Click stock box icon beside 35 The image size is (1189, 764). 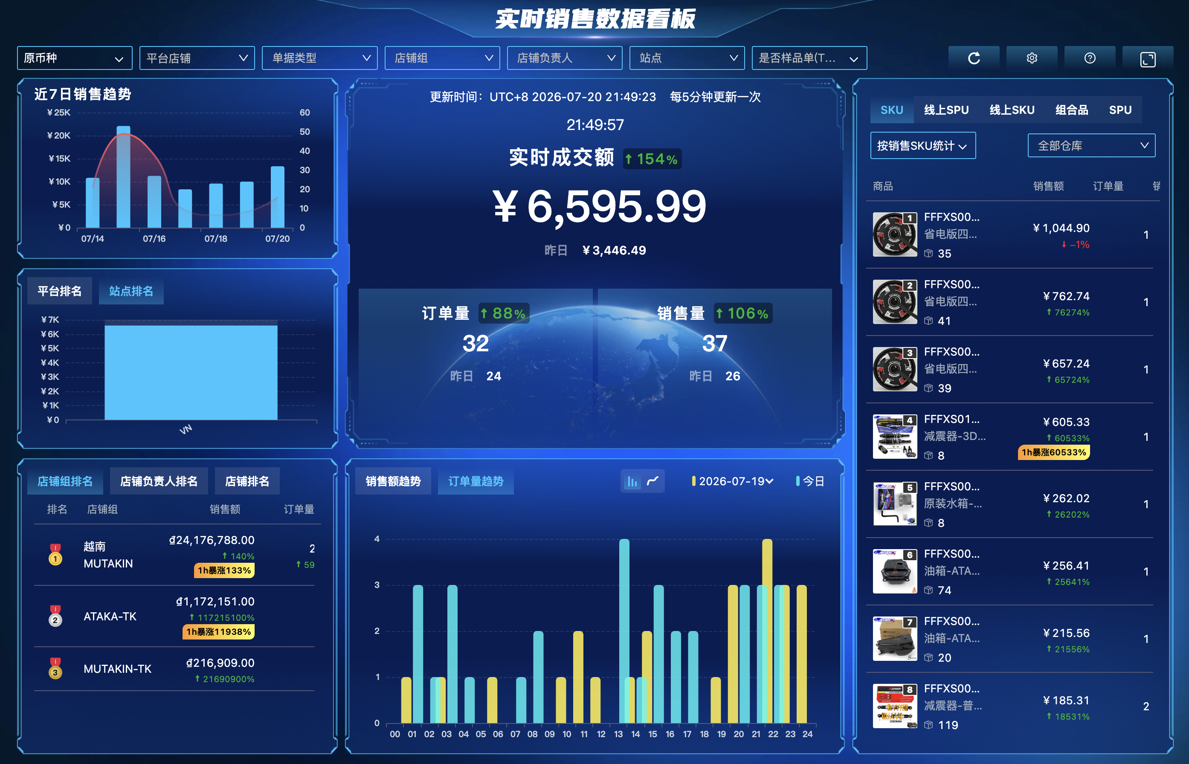(928, 254)
